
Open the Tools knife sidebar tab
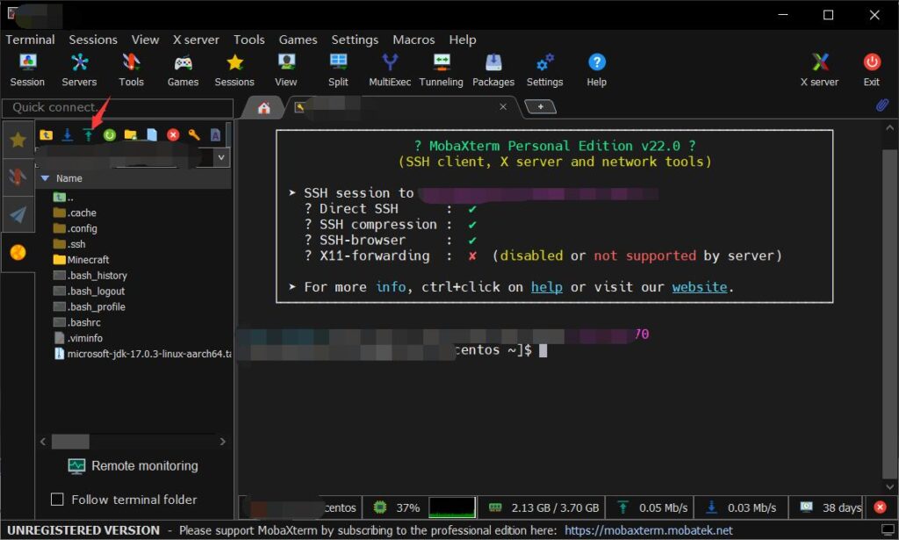click(18, 177)
